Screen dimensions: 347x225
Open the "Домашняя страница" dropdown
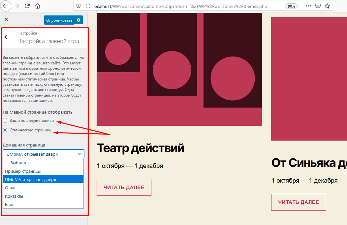click(x=43, y=154)
